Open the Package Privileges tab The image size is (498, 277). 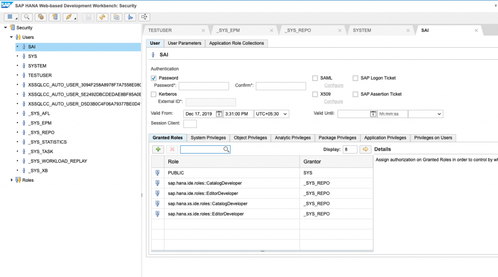[338, 138]
